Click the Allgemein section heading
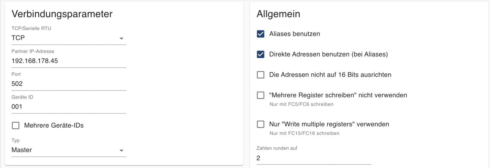Image resolution: width=490 pixels, height=168 pixels. point(278,14)
